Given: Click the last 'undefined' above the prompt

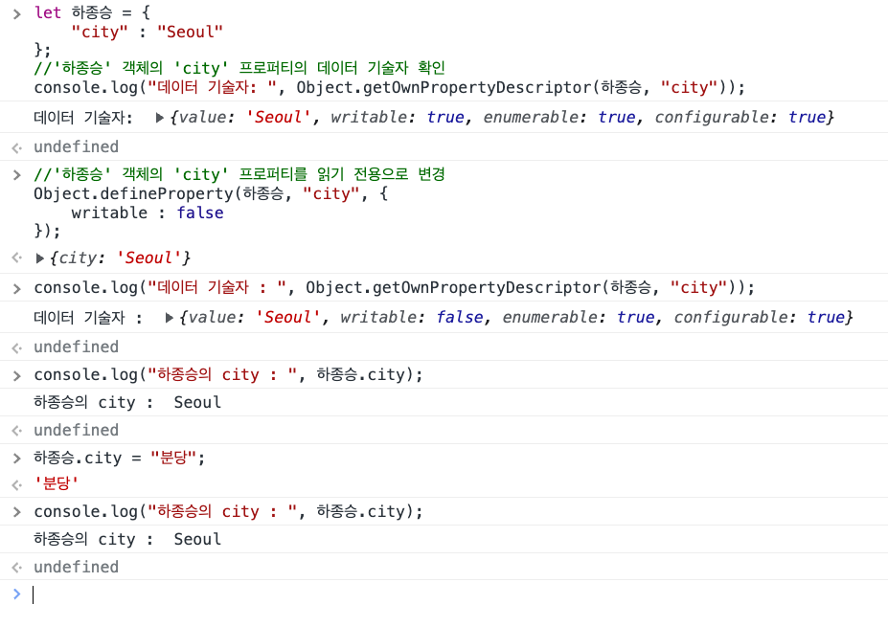Looking at the screenshot, I should tap(77, 567).
